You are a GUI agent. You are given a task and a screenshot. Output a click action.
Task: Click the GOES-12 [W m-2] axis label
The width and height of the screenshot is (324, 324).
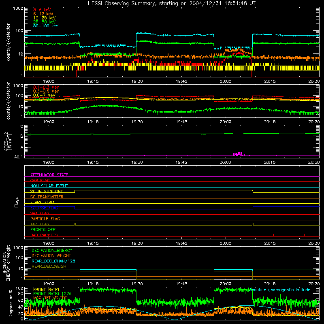8,141
